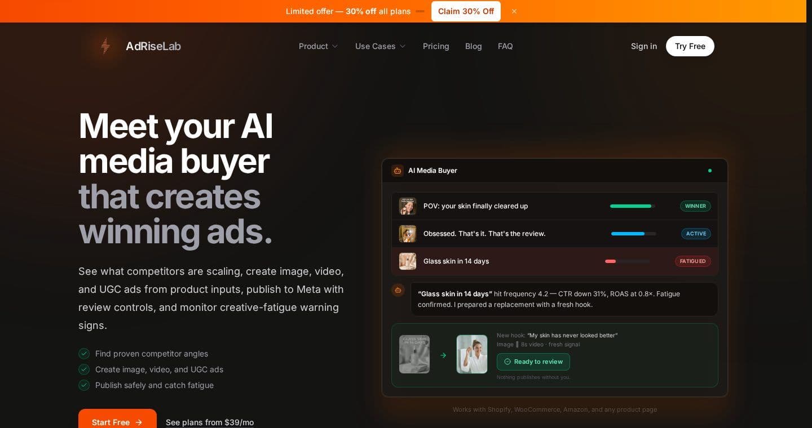The image size is (812, 428).
Task: Click thumbnail of Obsessed. That's it ad
Action: (x=408, y=234)
